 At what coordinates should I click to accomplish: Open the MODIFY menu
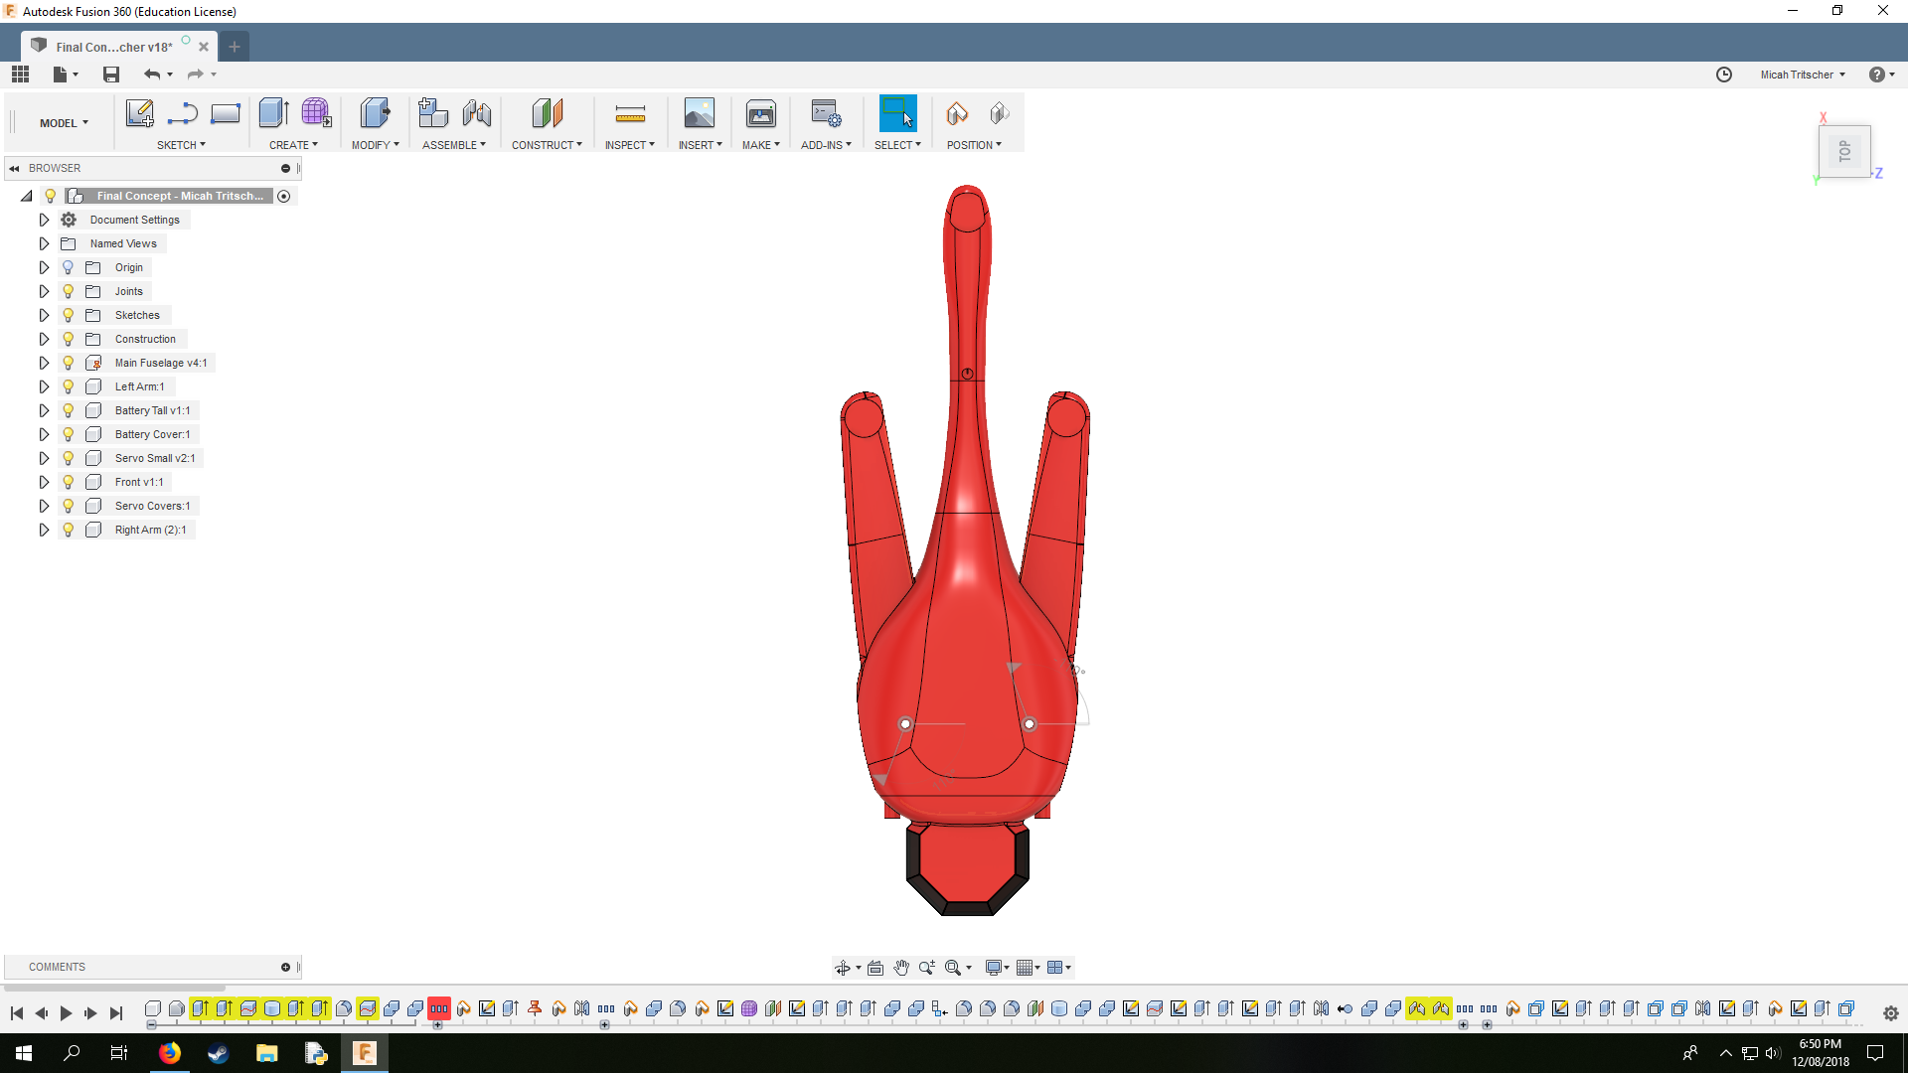coord(375,145)
